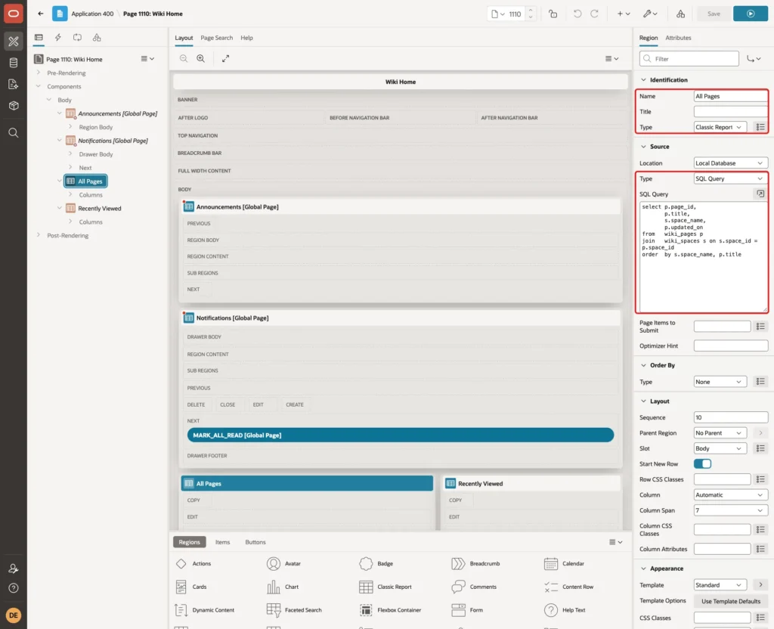Switch to the Help tab
Image resolution: width=774 pixels, height=629 pixels.
tap(247, 38)
